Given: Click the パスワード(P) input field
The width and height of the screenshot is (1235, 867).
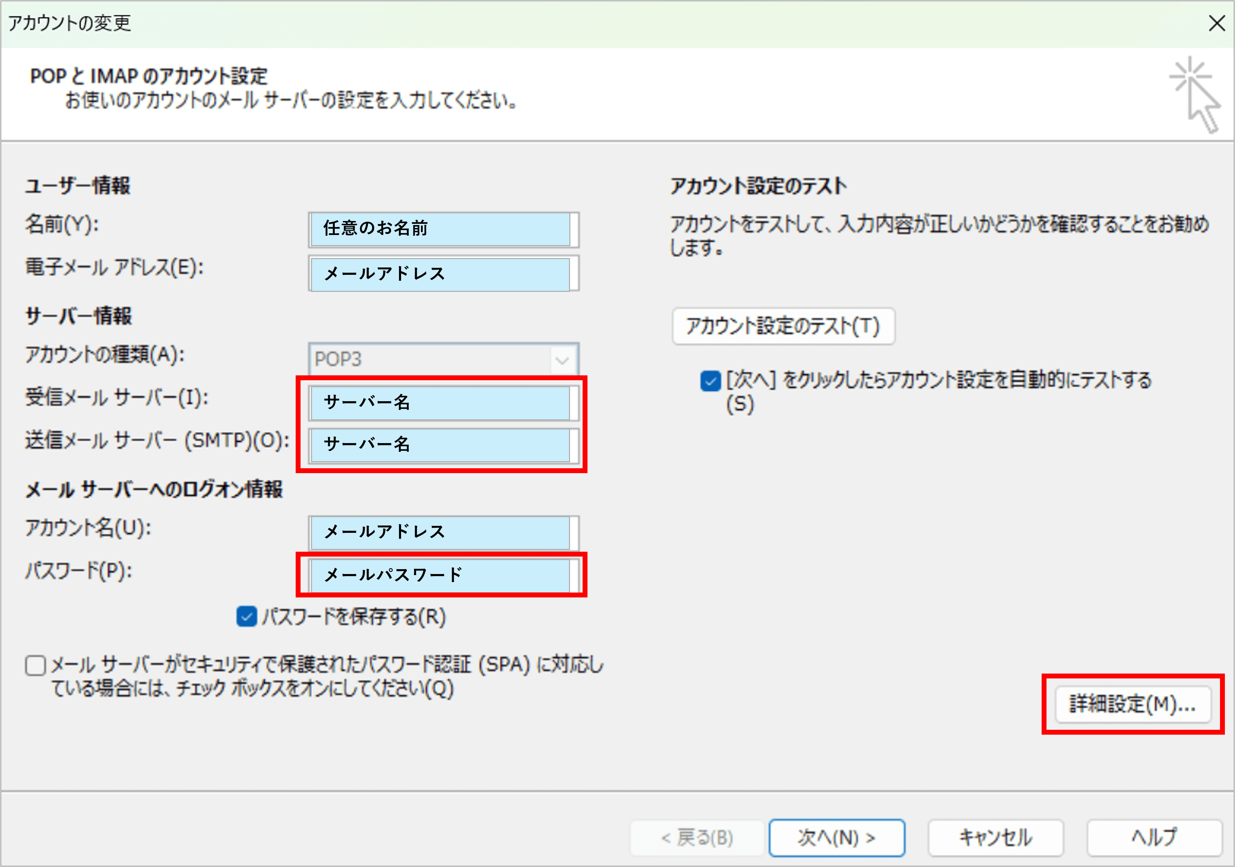Looking at the screenshot, I should click(x=444, y=575).
